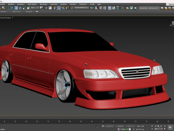The width and height of the screenshot is (174, 131).
Task: Click the X coordinate input field
Action: click(110, 126)
